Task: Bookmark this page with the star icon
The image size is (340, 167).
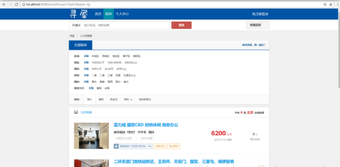Action: [331, 4]
